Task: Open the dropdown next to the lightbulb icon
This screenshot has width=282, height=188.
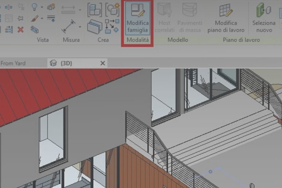Action: [x=42, y=8]
